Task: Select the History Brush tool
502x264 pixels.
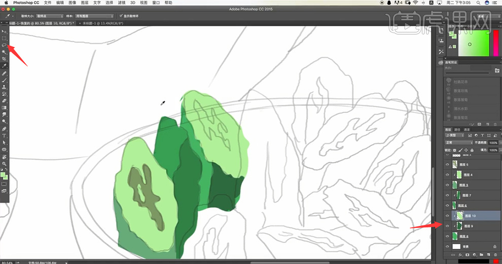Action: click(x=4, y=94)
